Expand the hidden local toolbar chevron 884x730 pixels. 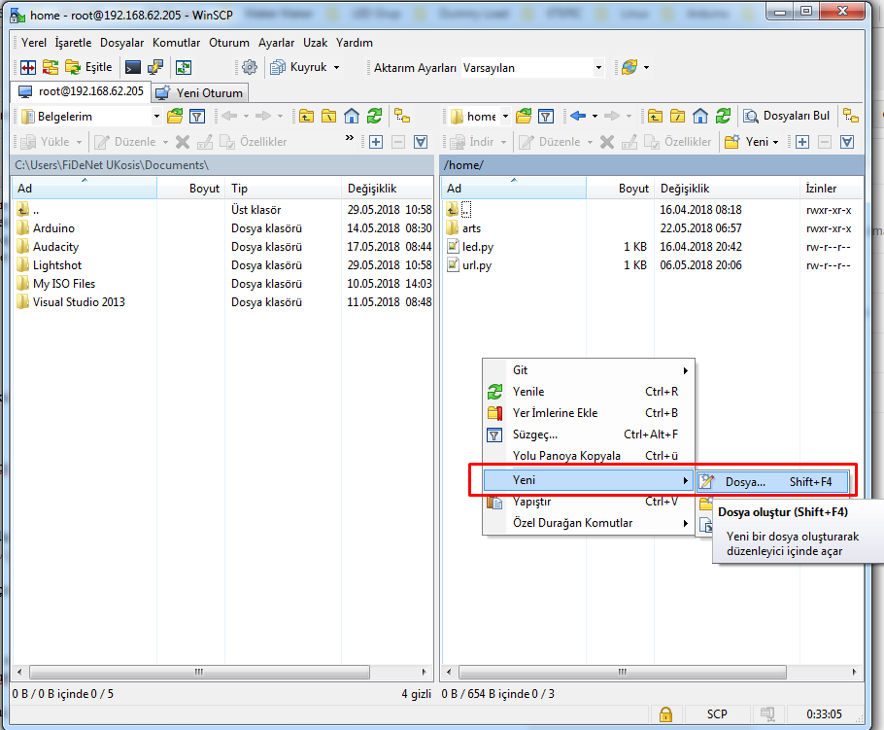click(350, 138)
